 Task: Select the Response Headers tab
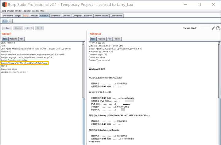(101, 39)
